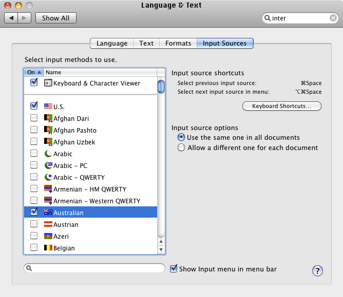
Task: Uncheck the Australian input source checkbox
Action: (34, 213)
